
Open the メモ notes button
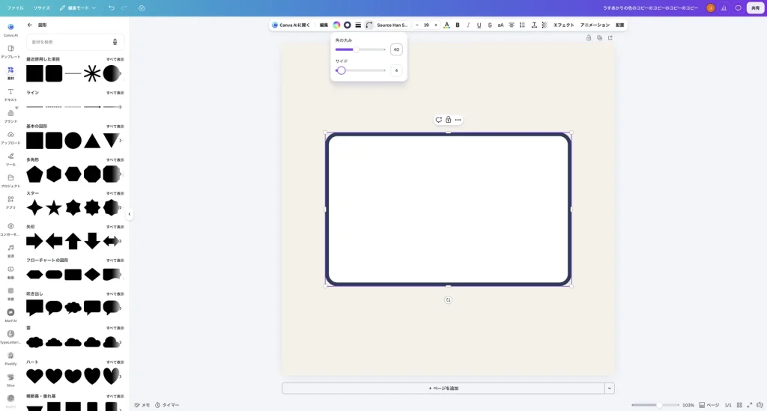click(x=142, y=405)
